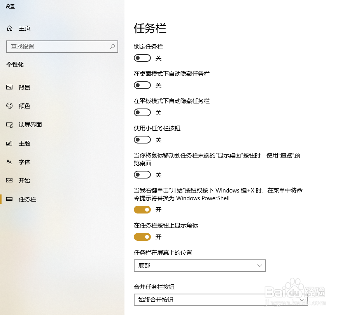Click the 在平板模式下自动隐藏任务栏 label

tap(172, 101)
